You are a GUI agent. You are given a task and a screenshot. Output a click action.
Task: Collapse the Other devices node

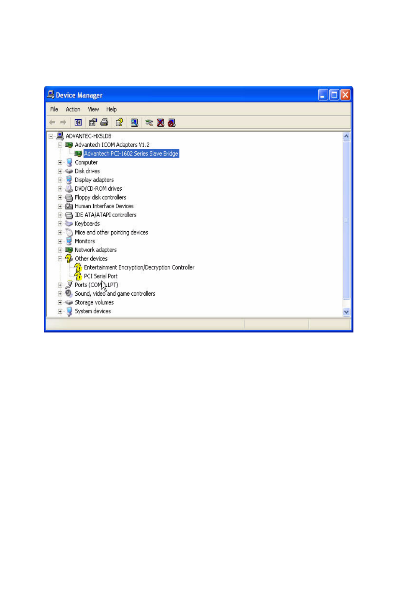pyautogui.click(x=60, y=259)
